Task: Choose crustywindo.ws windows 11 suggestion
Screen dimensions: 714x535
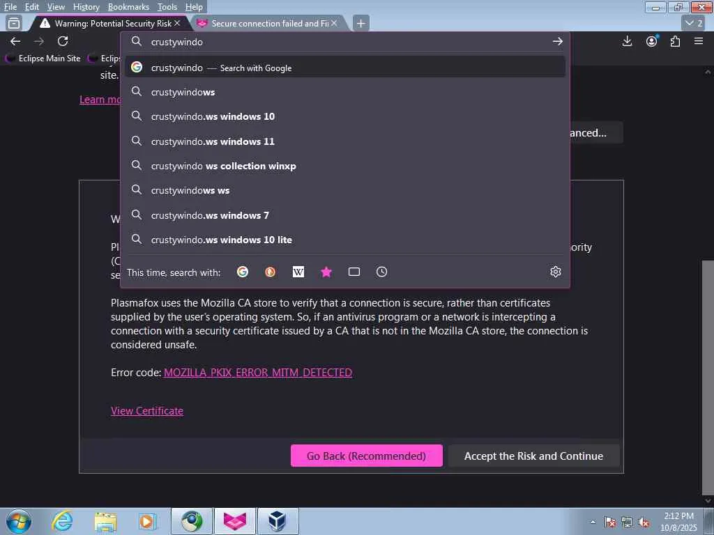Action: 345,141
